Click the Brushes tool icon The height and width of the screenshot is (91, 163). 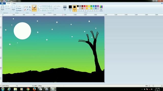[34, 7]
